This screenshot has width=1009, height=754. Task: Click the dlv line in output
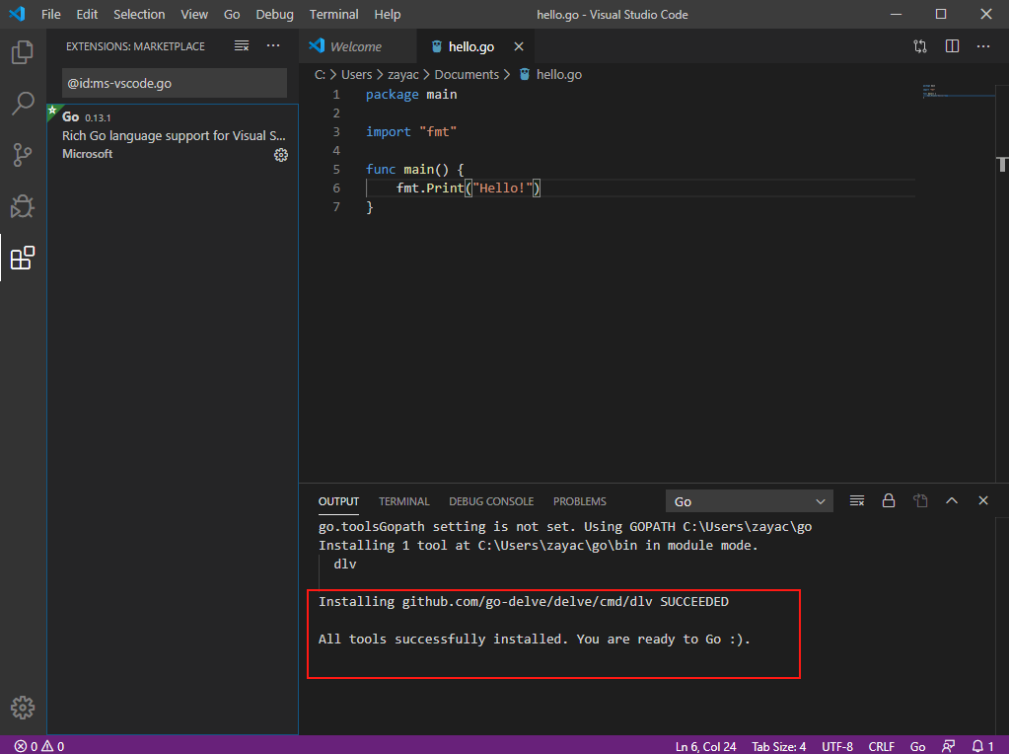pos(345,565)
